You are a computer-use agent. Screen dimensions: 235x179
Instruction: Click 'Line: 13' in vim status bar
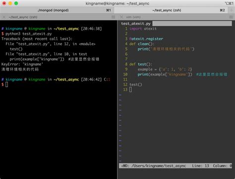200,166
